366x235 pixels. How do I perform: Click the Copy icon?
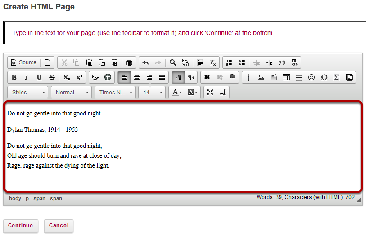click(x=77, y=62)
